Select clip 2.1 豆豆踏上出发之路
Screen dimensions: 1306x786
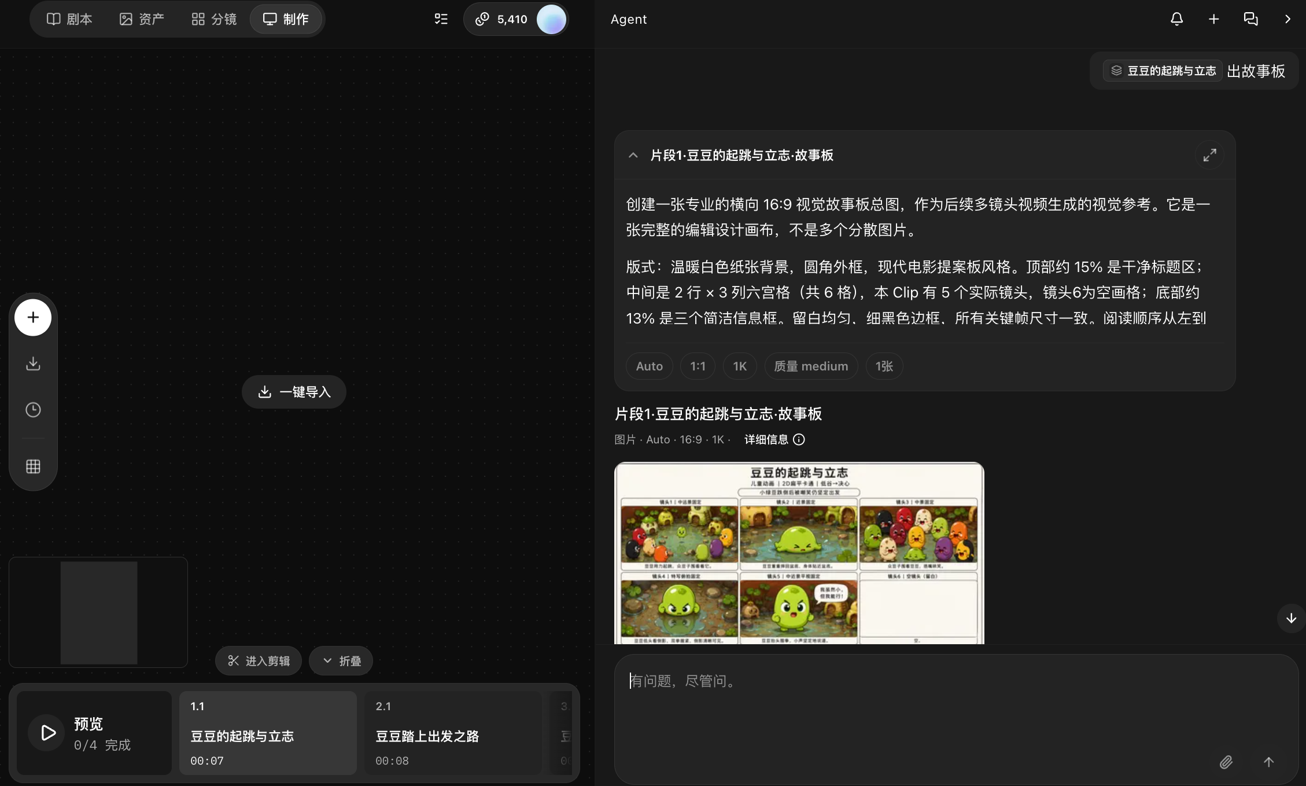(453, 733)
